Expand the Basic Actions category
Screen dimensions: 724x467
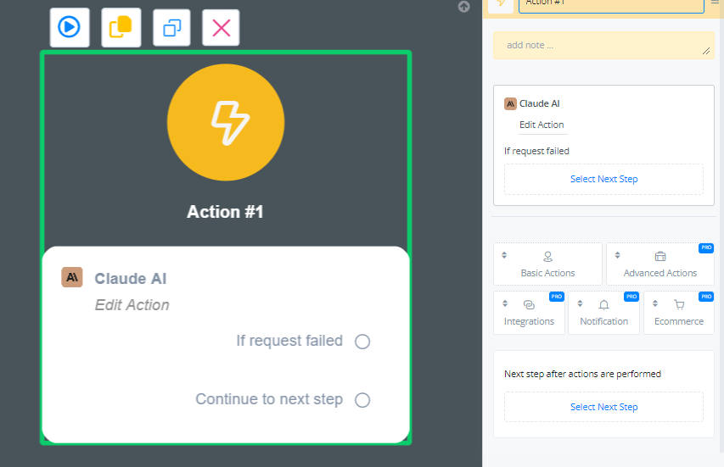point(547,264)
